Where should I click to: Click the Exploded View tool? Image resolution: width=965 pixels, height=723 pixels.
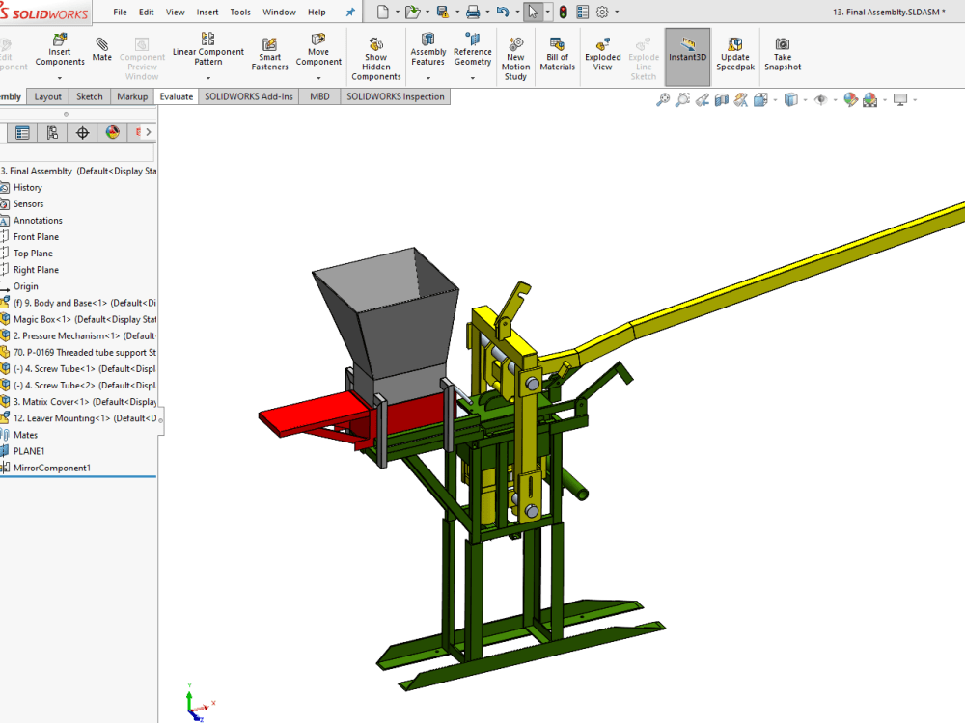(602, 51)
